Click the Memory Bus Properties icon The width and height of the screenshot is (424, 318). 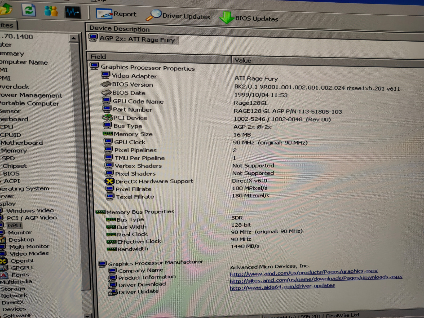click(100, 212)
